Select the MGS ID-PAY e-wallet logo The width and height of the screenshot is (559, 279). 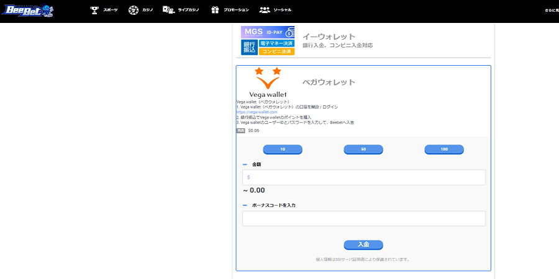268,40
